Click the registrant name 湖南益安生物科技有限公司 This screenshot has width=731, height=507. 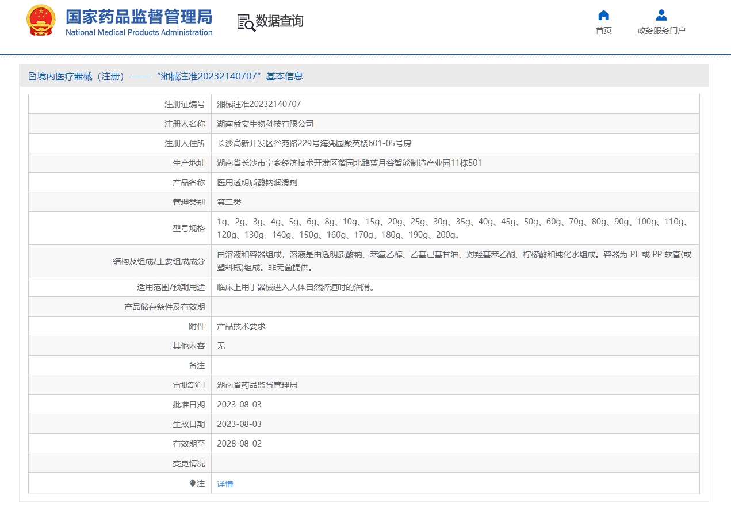265,124
